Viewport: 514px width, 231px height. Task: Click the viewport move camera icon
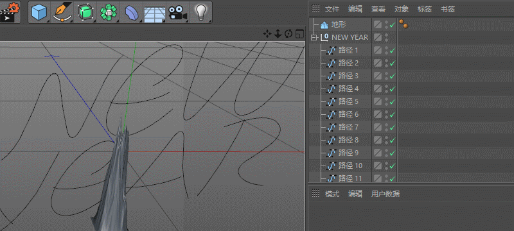(267, 33)
